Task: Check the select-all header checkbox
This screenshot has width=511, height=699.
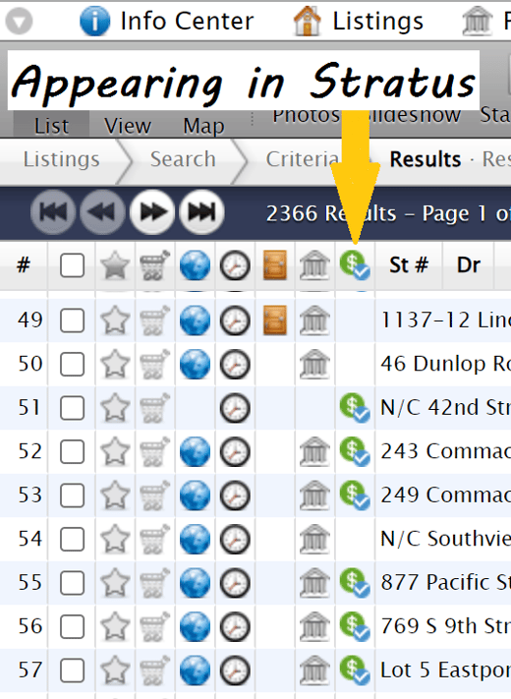Action: [x=73, y=265]
